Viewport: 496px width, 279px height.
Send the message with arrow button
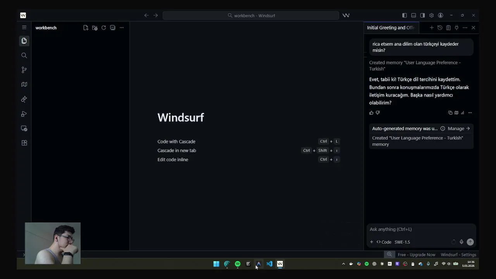click(470, 242)
